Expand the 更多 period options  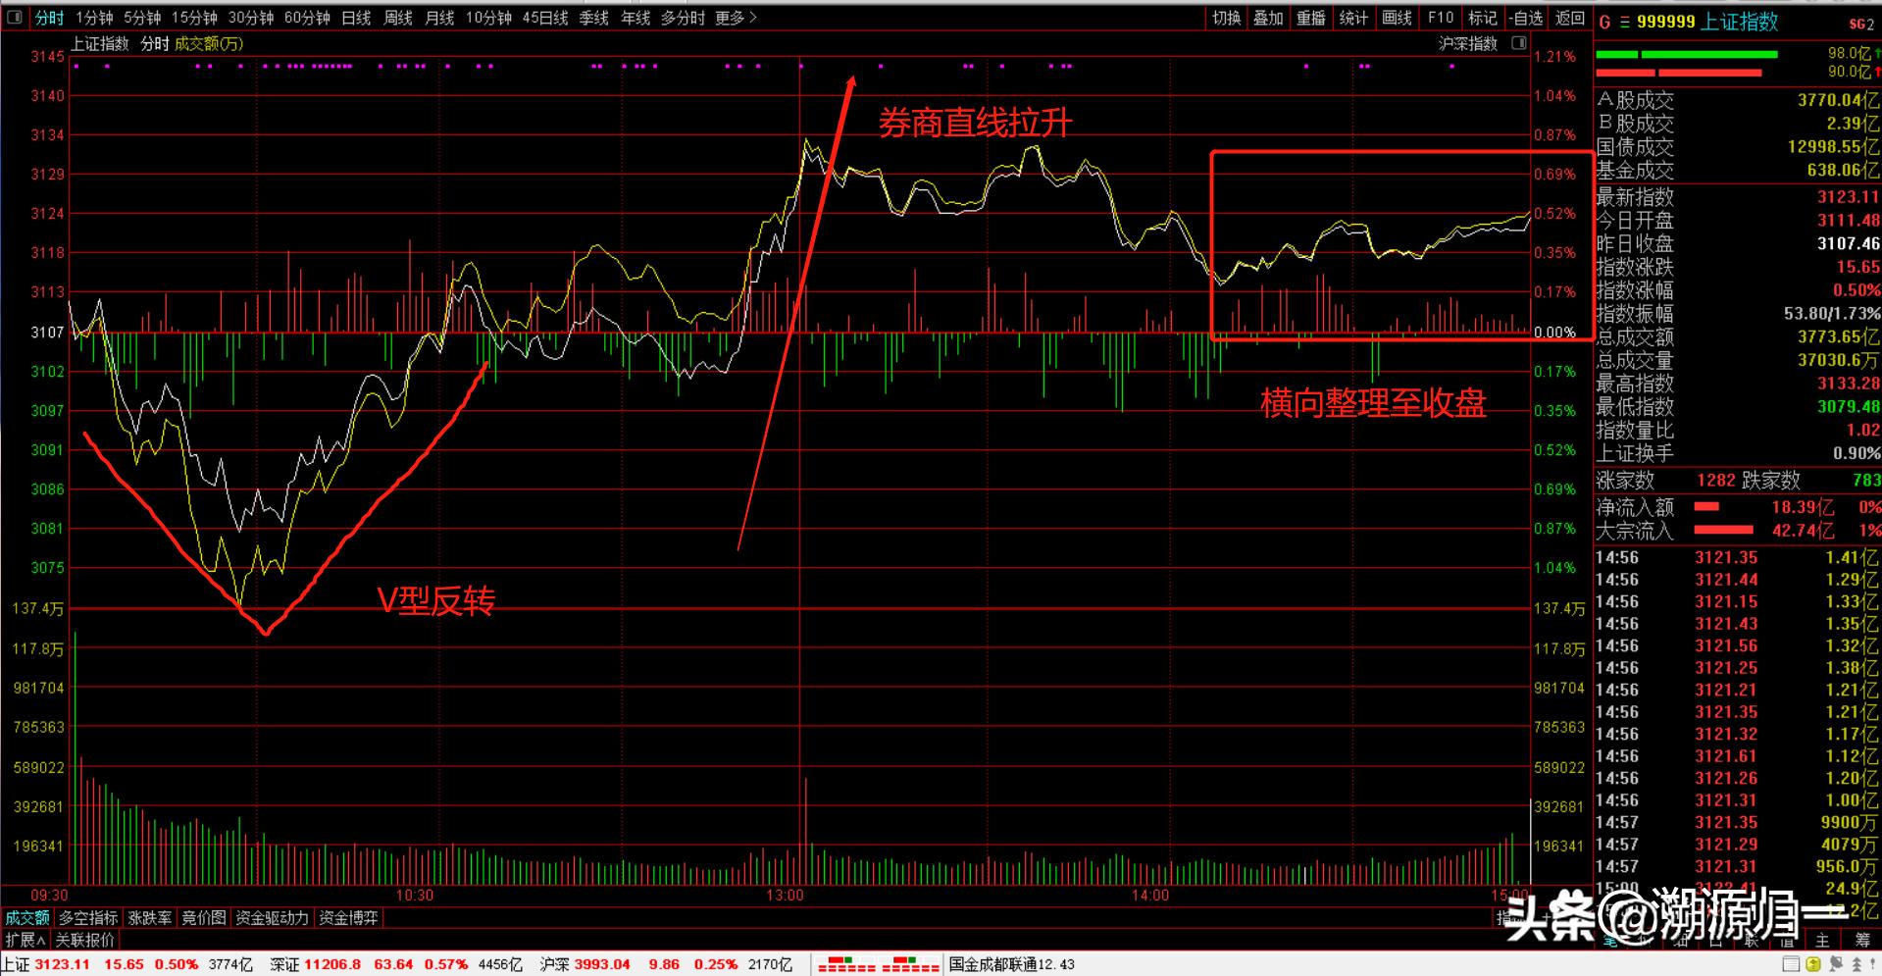click(736, 18)
